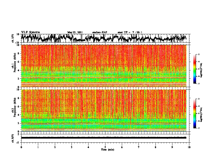The image size is (213, 165).
Task: Click the ch.1 spectrogram '6' kHz tick label
Action: tap(19, 62)
